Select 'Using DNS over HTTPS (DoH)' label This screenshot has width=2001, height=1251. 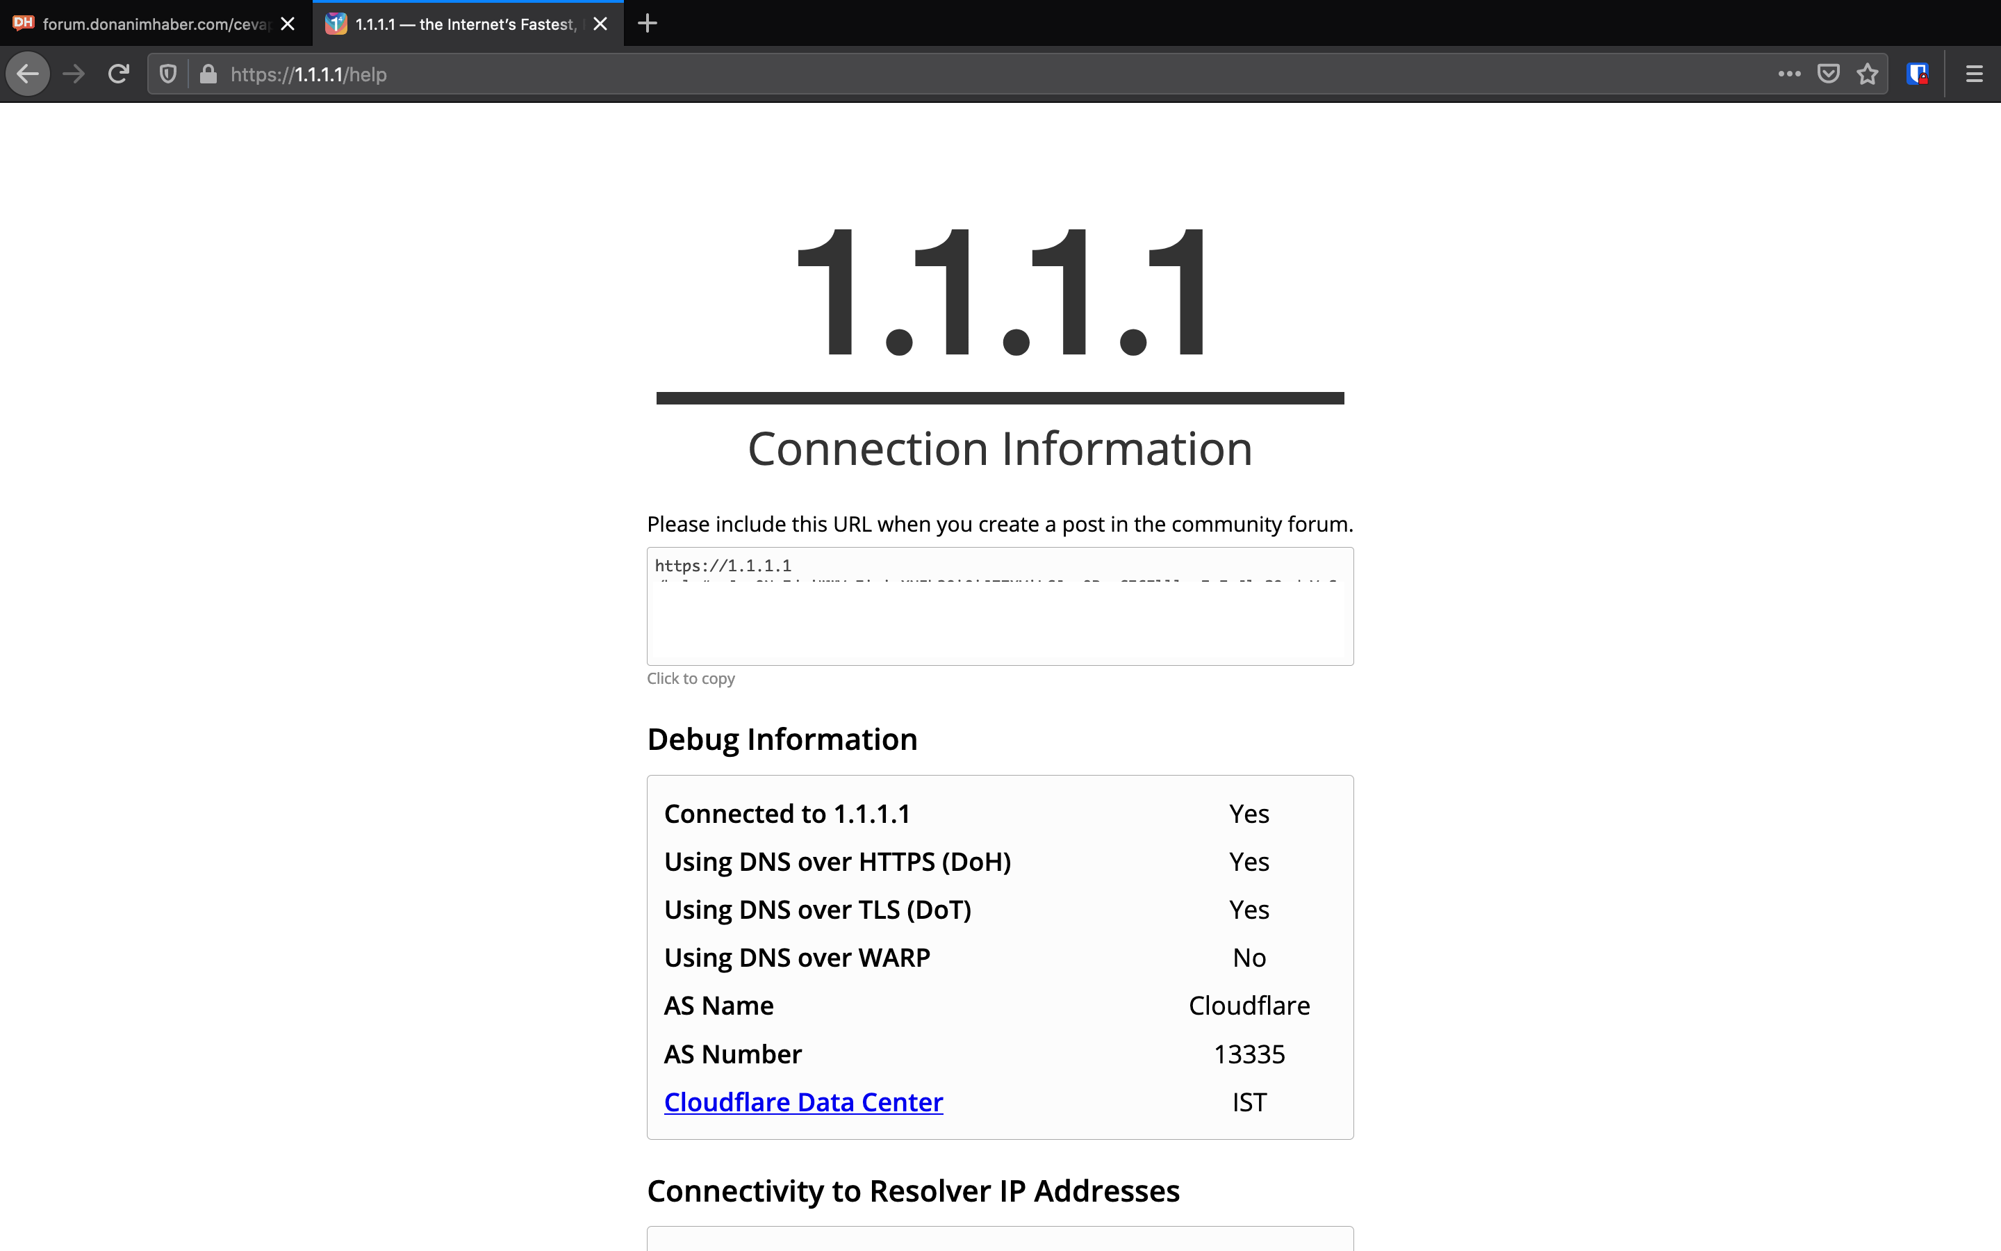click(x=838, y=862)
